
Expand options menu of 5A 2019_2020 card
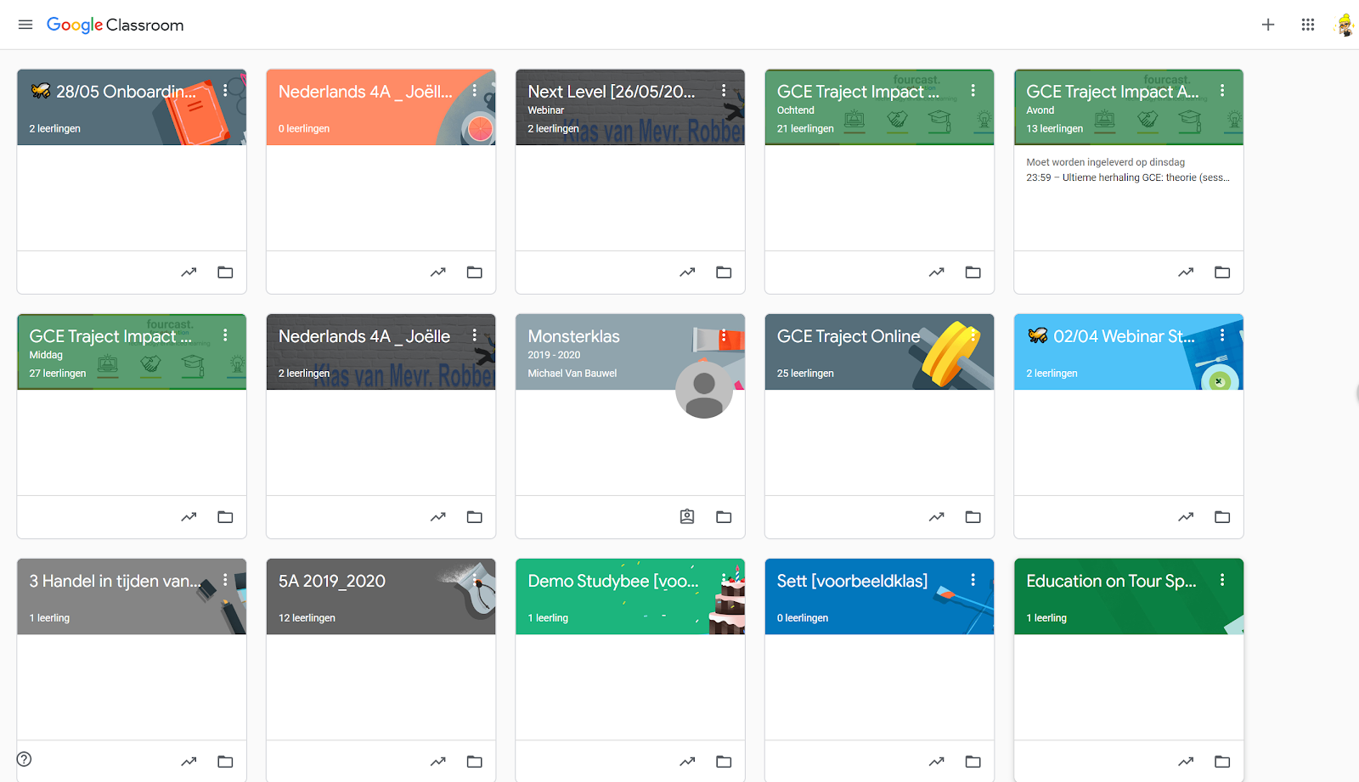tap(475, 579)
